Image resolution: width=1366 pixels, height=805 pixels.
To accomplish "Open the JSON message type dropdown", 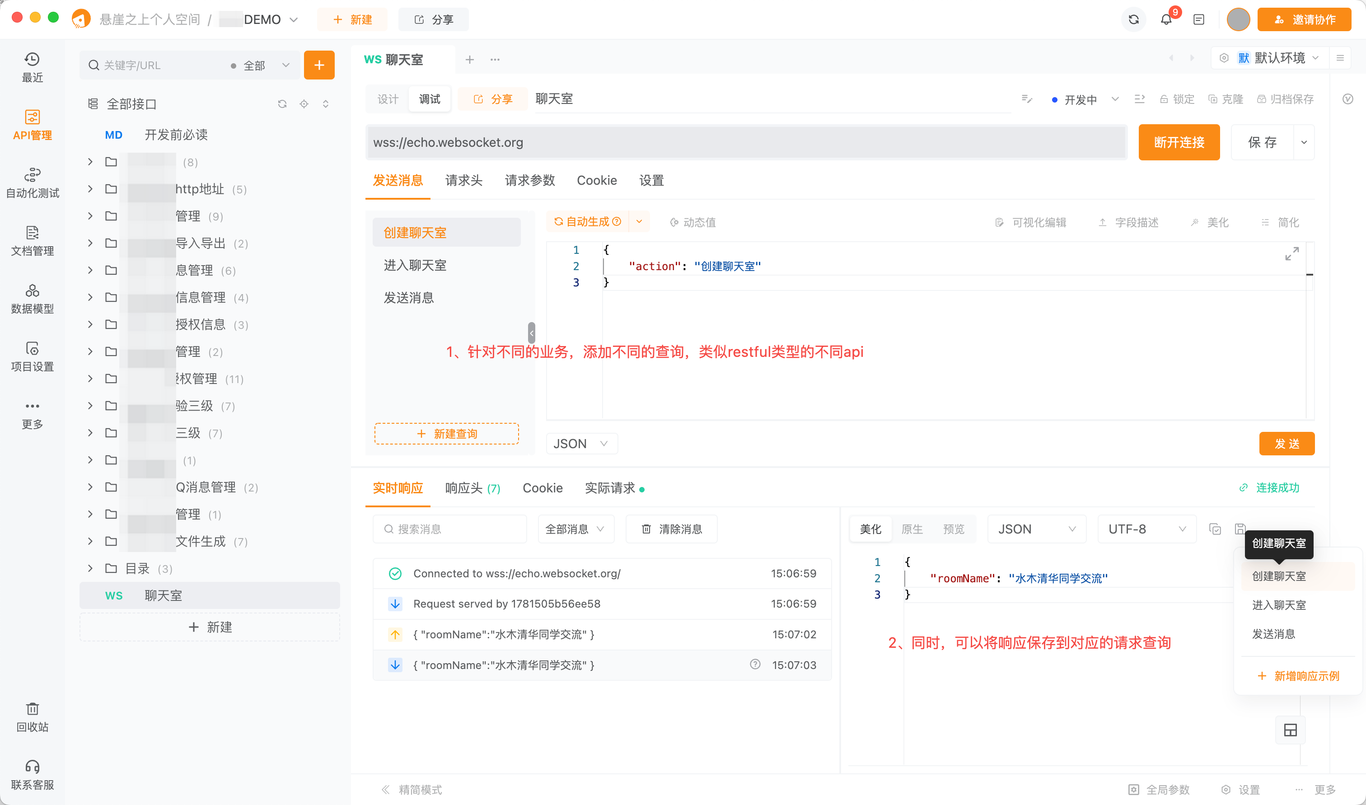I will 581,443.
